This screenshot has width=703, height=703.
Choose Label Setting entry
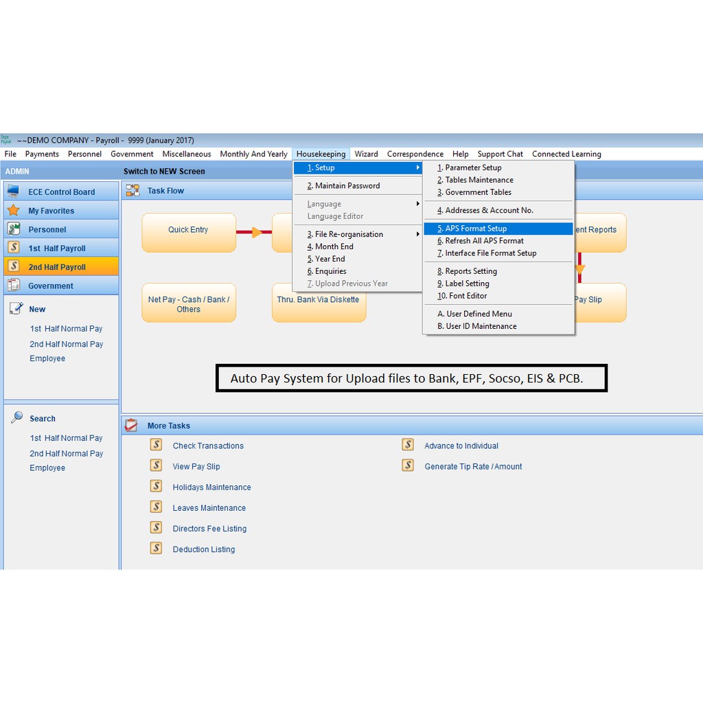pyautogui.click(x=498, y=284)
